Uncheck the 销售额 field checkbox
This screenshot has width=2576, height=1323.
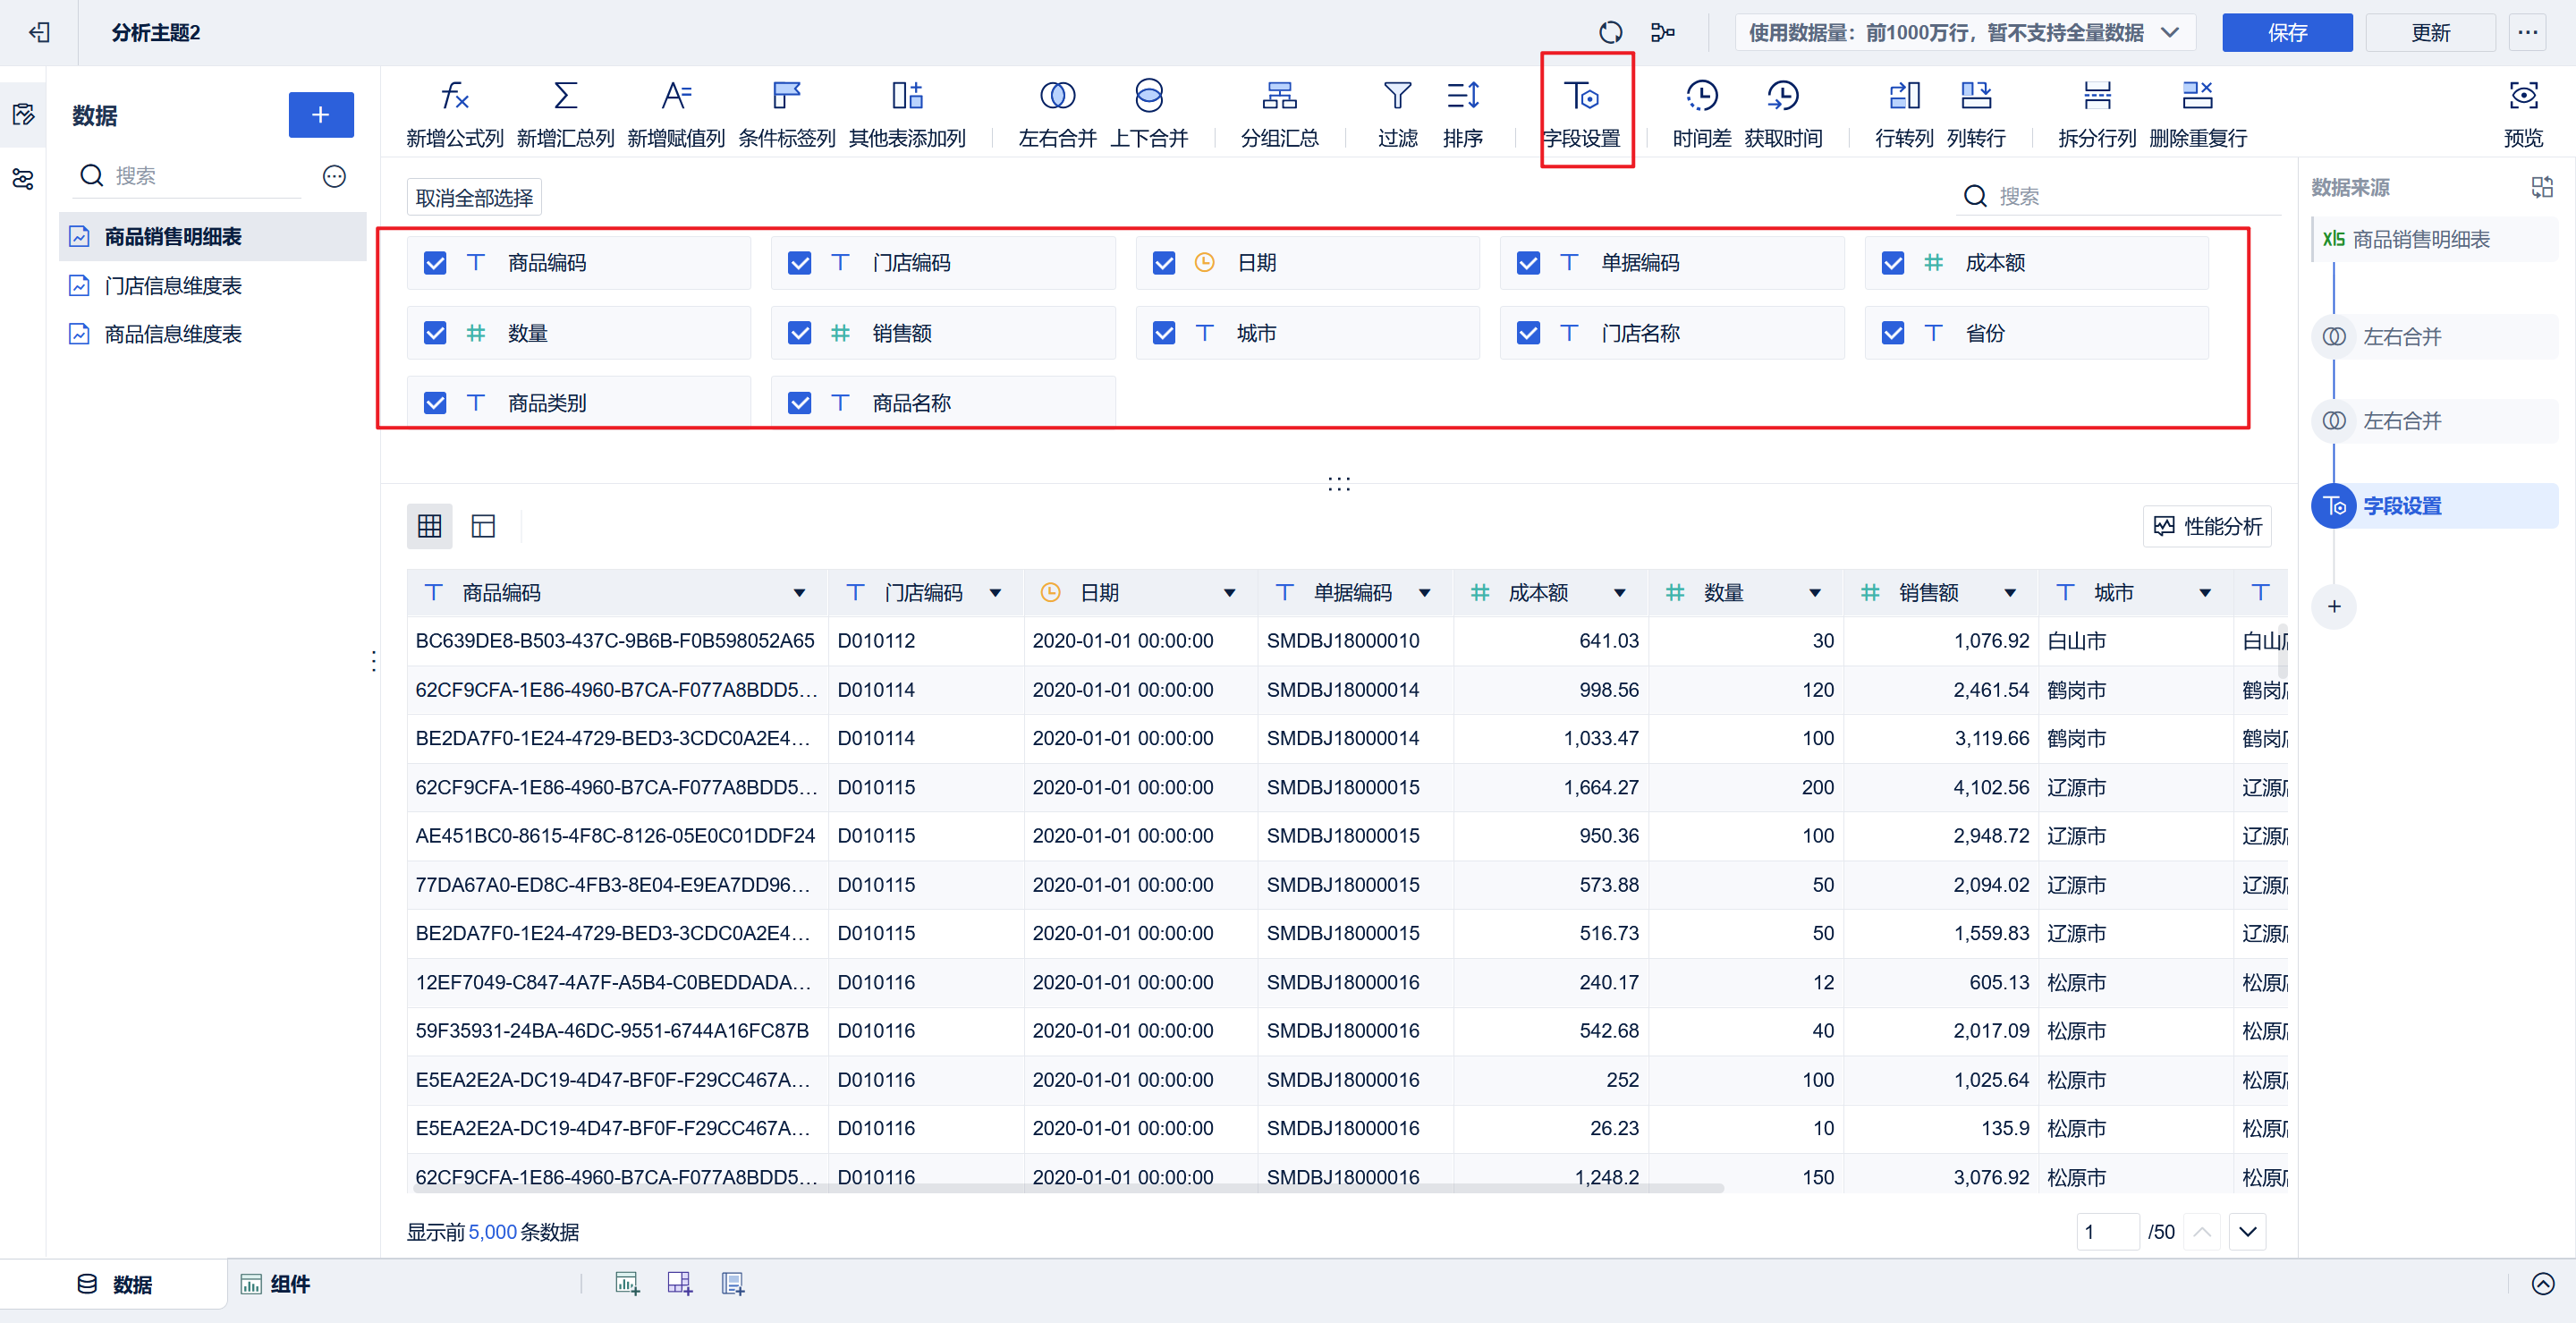[x=799, y=333]
